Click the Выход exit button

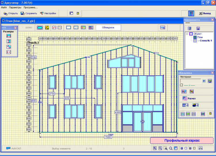205,13
